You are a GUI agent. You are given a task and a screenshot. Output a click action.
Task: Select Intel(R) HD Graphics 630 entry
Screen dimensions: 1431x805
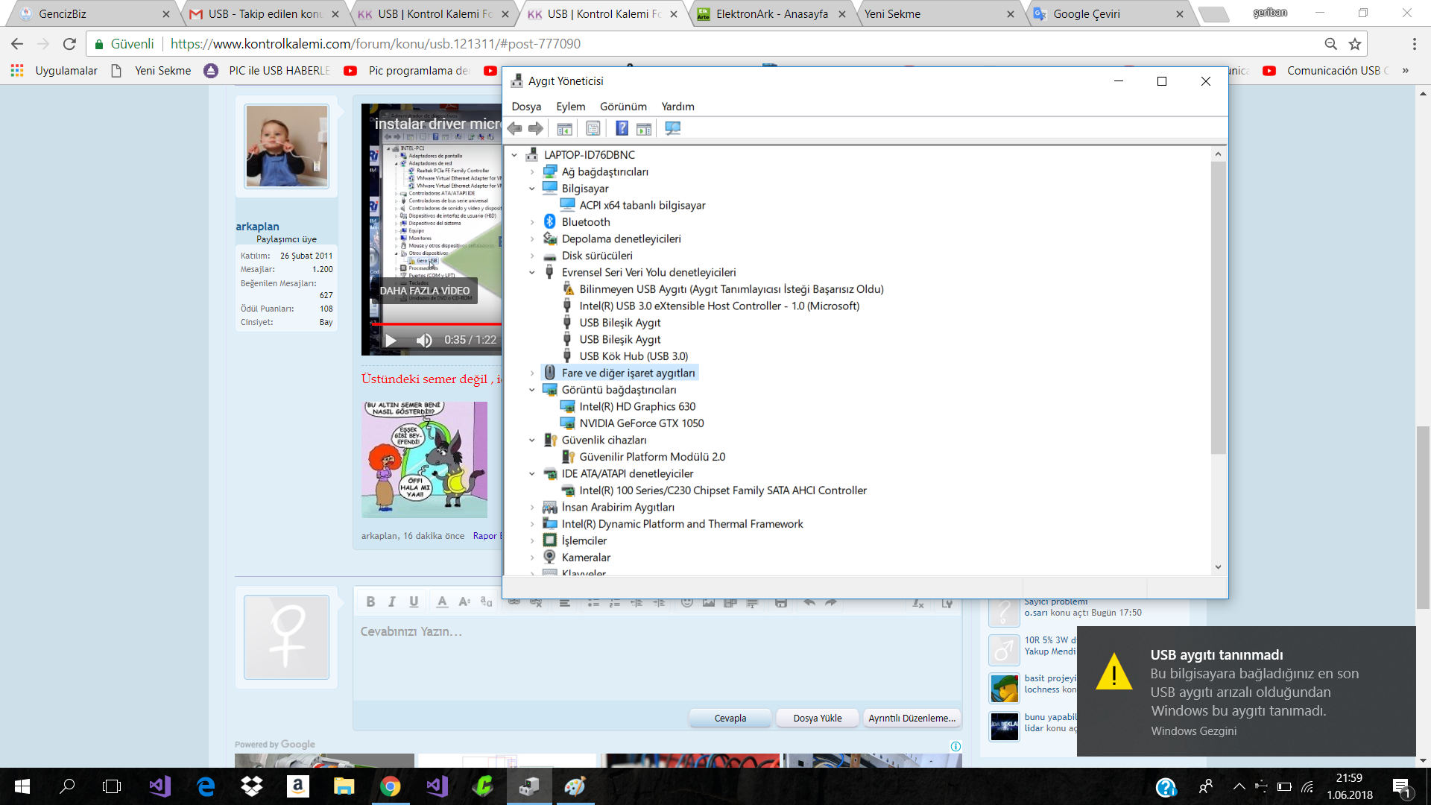pos(637,406)
